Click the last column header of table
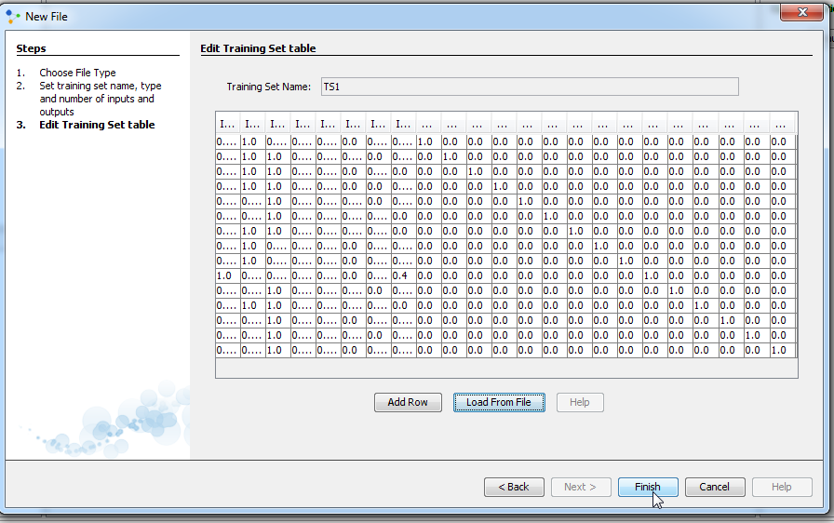Viewport: 834px width, 523px height. [780, 124]
